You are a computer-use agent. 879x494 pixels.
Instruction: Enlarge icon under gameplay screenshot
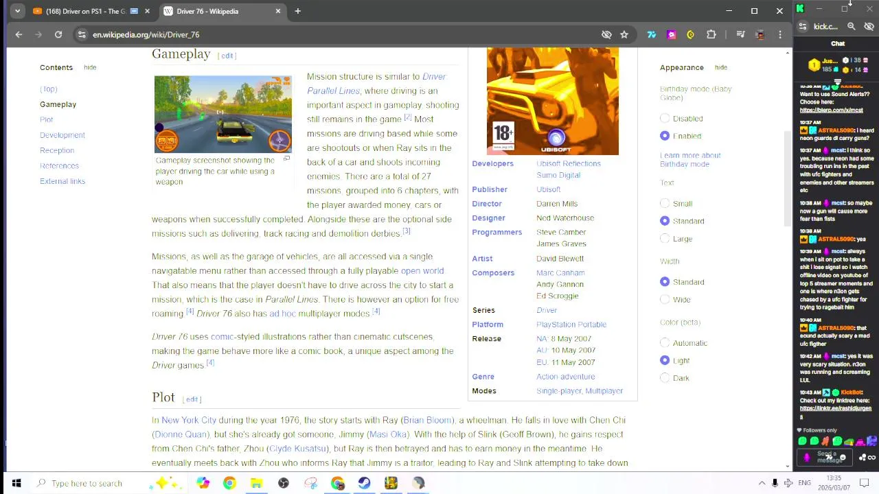pos(286,158)
